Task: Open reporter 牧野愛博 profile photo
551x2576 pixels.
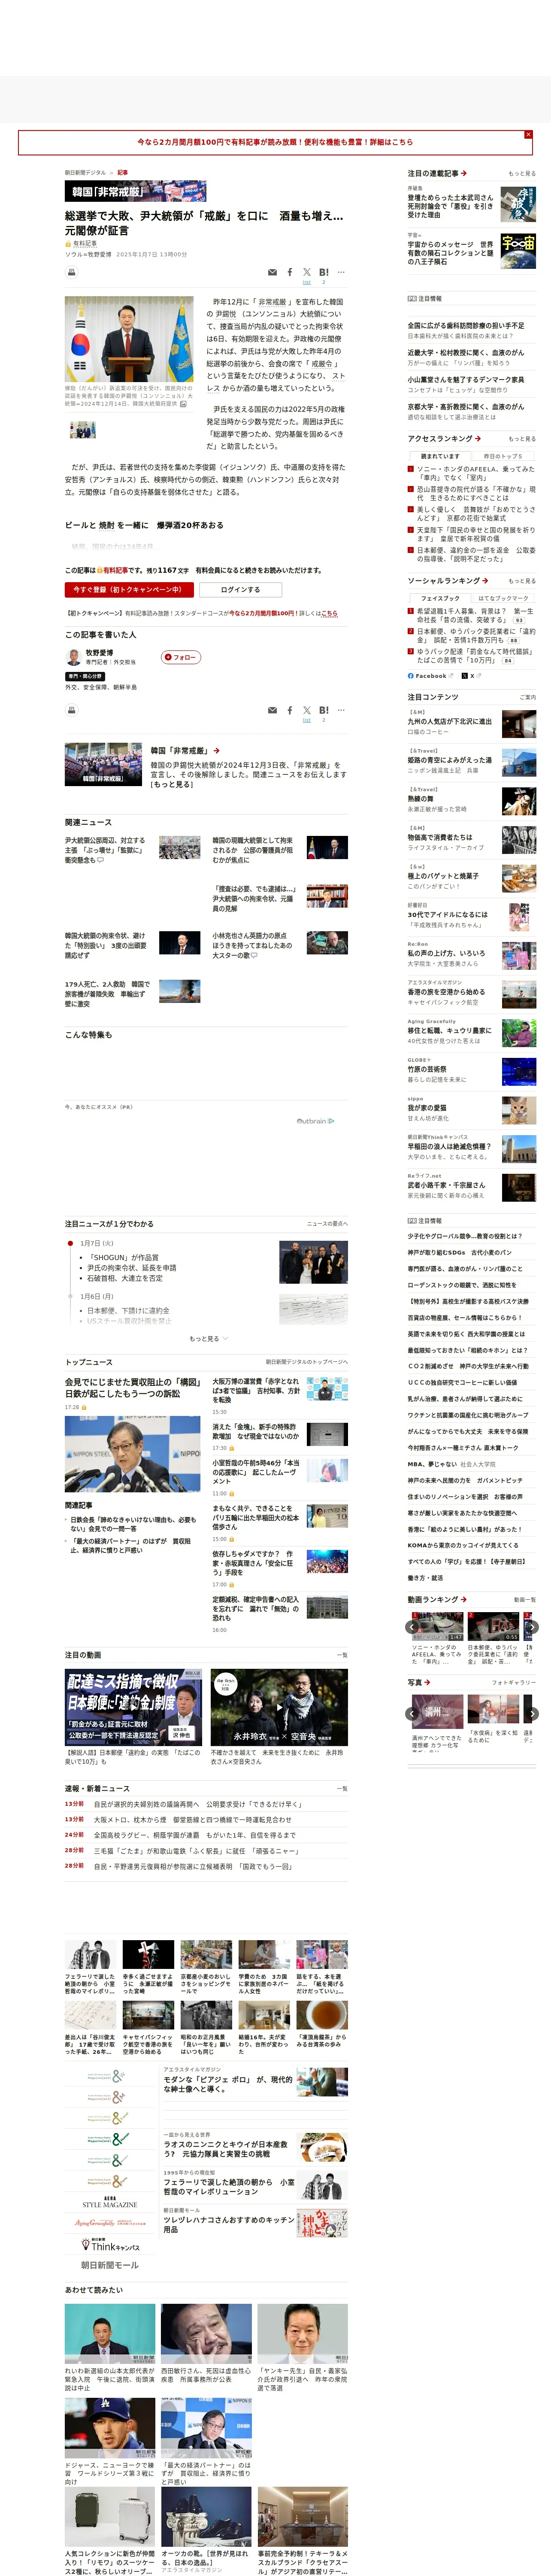Action: [x=73, y=657]
